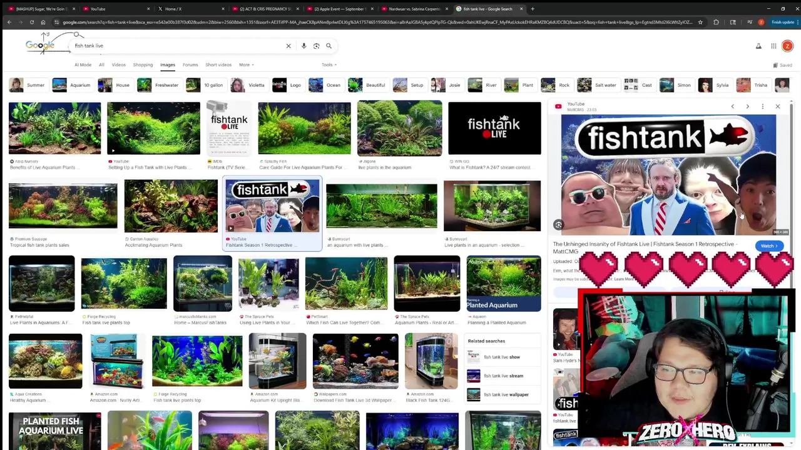The height and width of the screenshot is (450, 801).
Task: Click the Google doodle logo
Action: click(40, 45)
